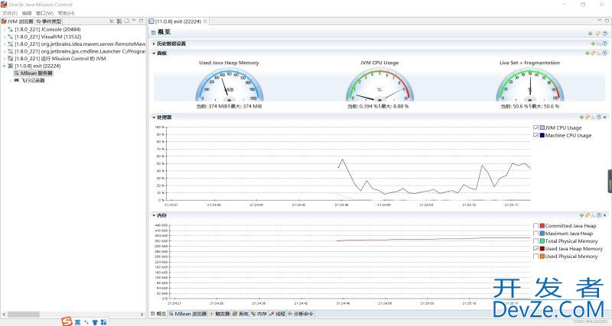Close the exit (22224) editor tab
This screenshot has width=612, height=326.
205,21
